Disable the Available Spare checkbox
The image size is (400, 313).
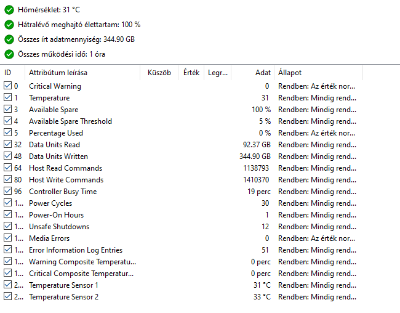pyautogui.click(x=7, y=110)
